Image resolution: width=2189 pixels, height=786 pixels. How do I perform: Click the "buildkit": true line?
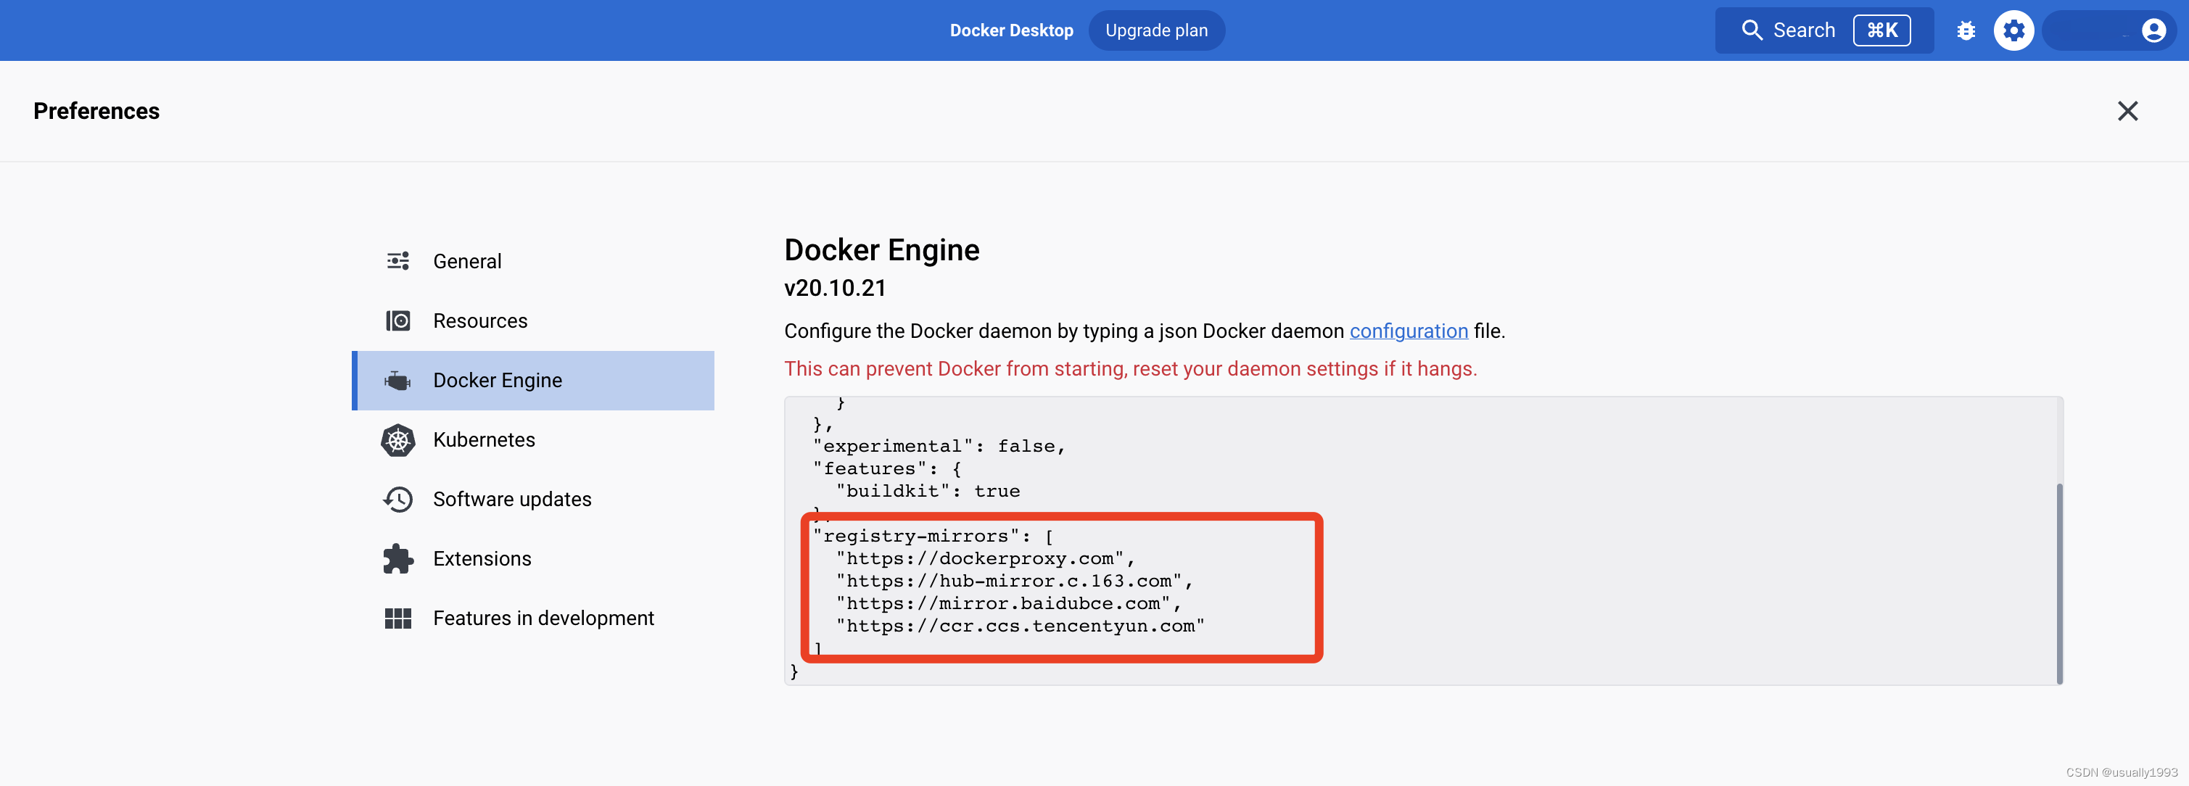928,491
